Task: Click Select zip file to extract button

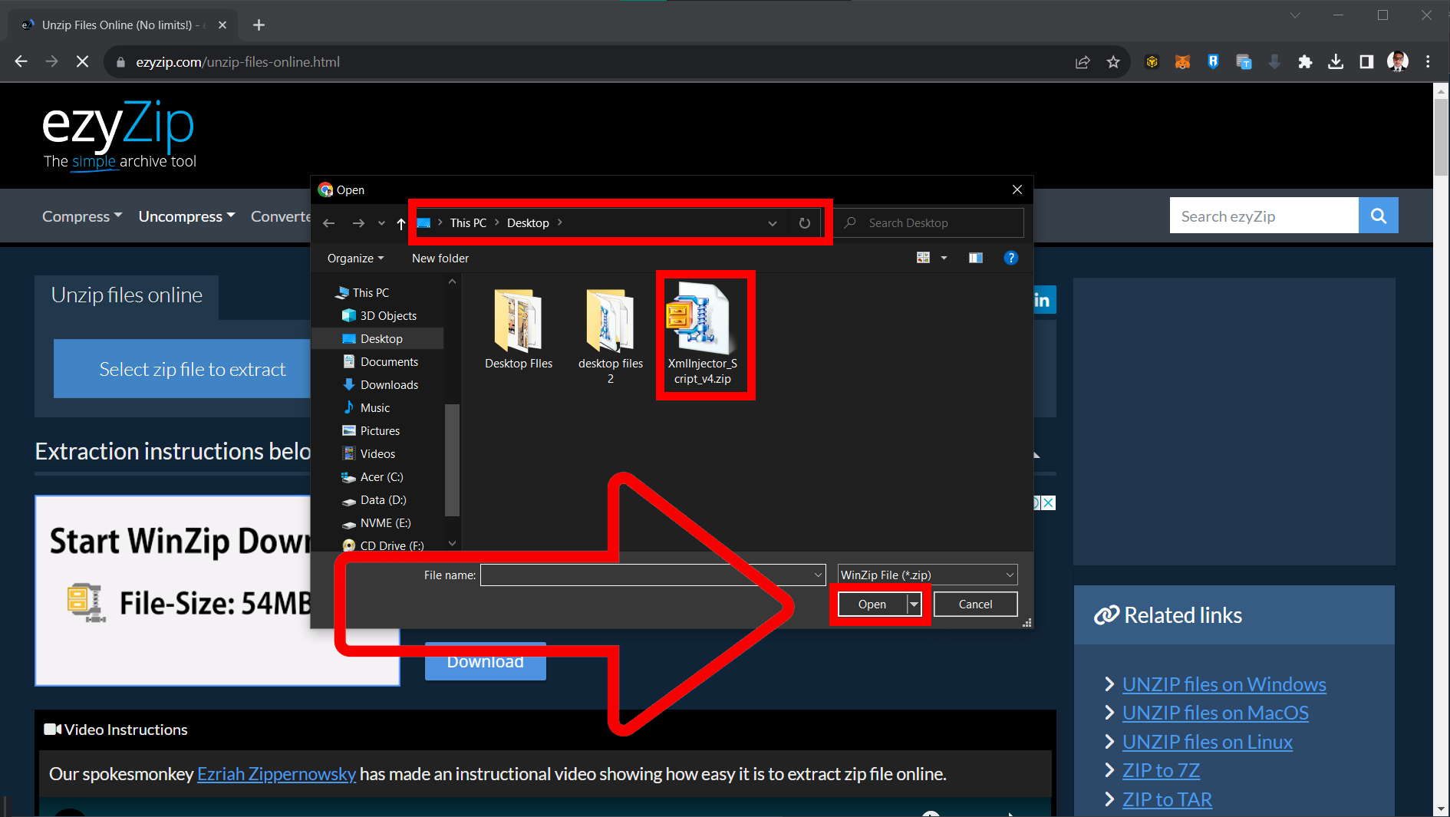Action: coord(183,369)
